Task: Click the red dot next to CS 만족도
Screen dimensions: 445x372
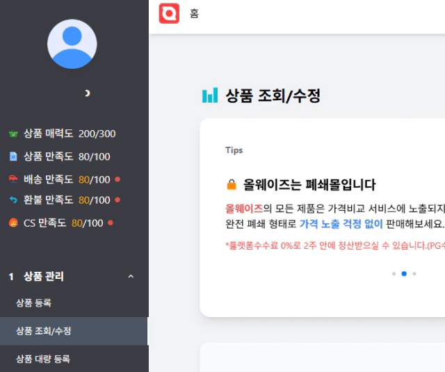Action: [111, 223]
